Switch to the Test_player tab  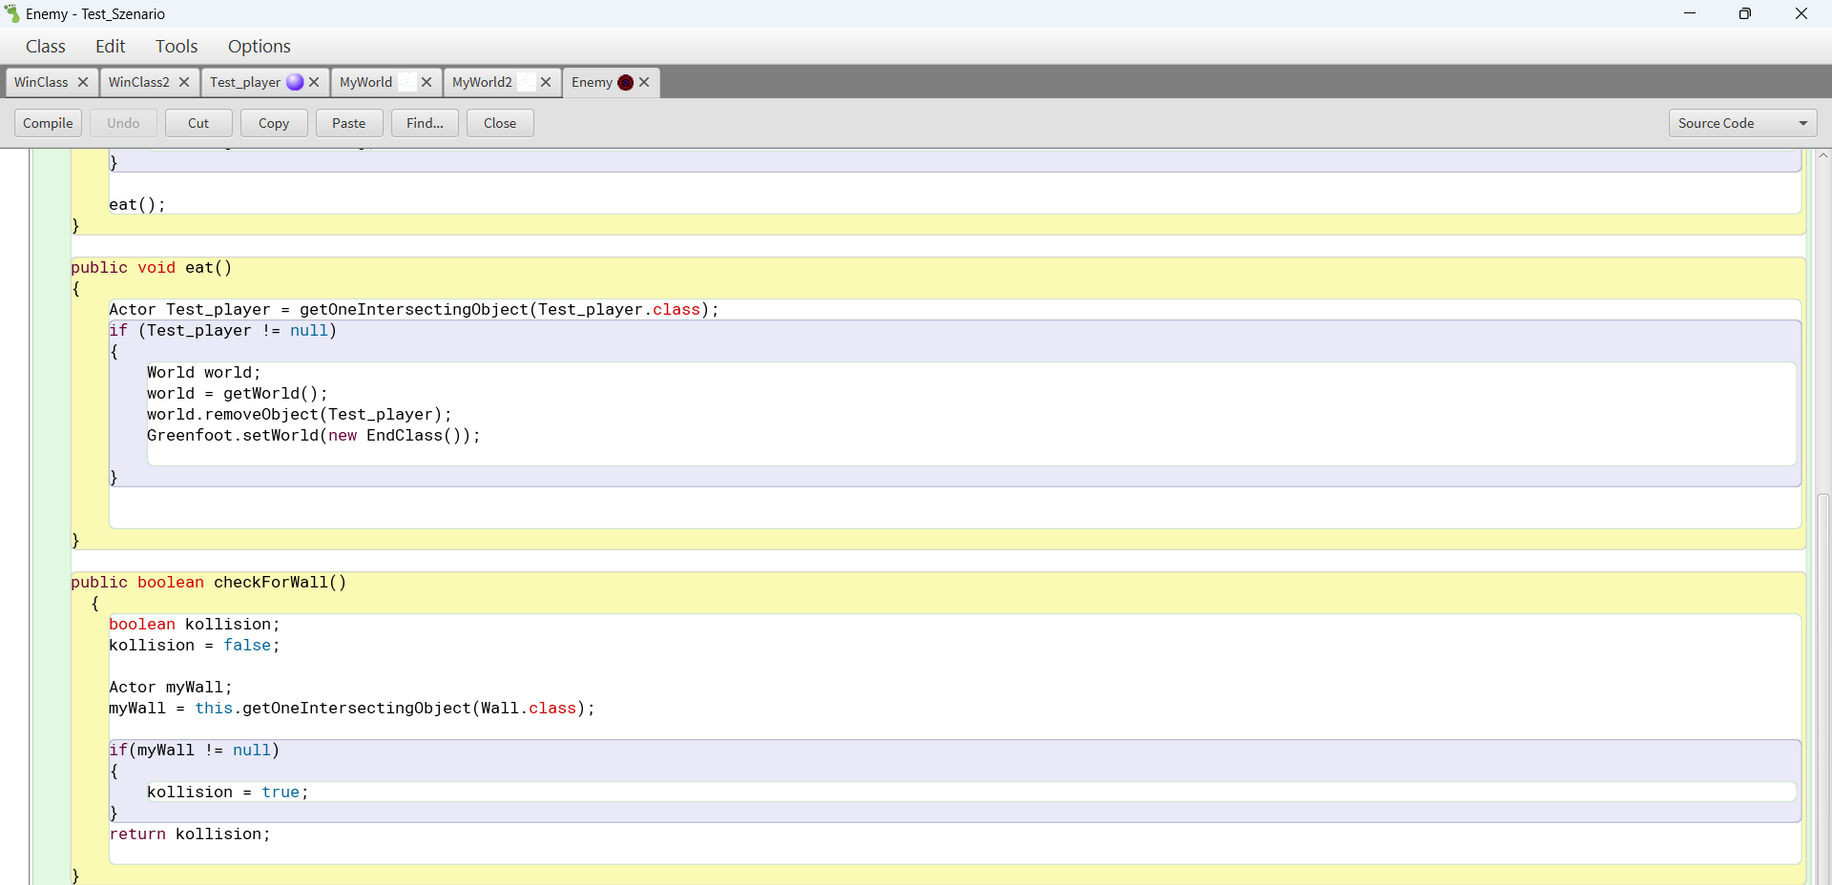tap(245, 83)
